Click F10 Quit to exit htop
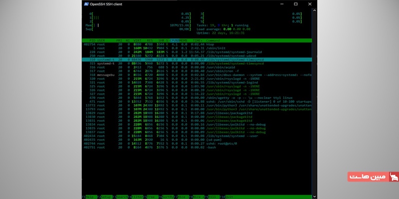 (227, 197)
